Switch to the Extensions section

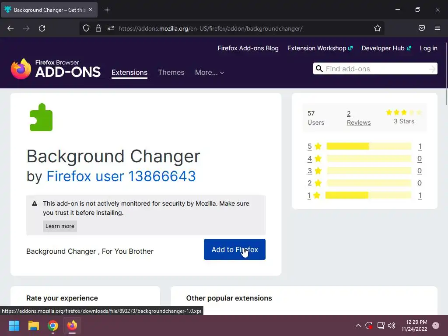pos(129,73)
